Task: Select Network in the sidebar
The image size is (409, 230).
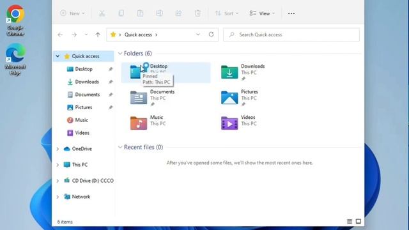Action: (x=81, y=197)
